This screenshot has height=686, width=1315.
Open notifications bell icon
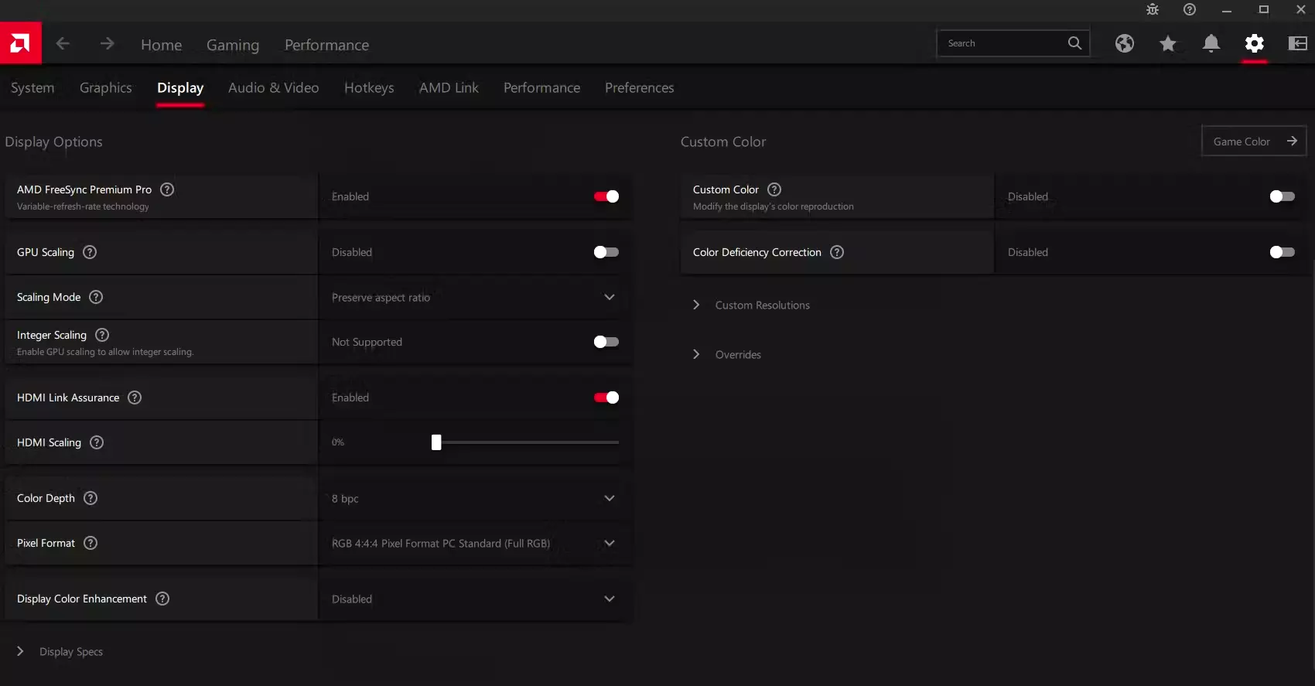(x=1211, y=43)
